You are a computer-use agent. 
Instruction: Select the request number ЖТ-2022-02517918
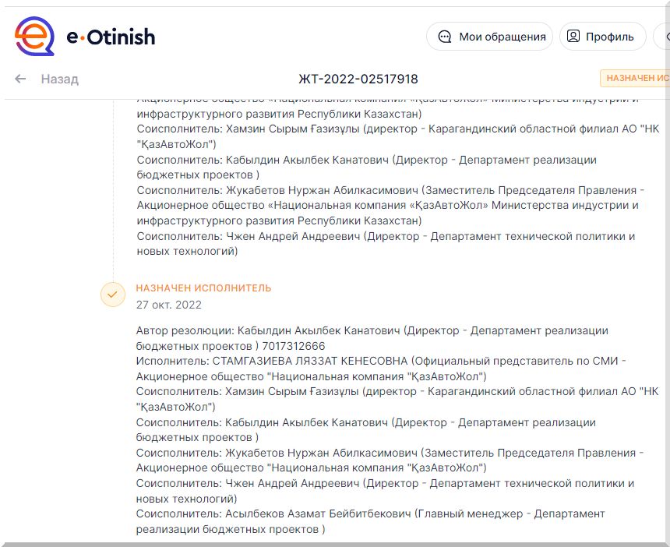coord(358,79)
